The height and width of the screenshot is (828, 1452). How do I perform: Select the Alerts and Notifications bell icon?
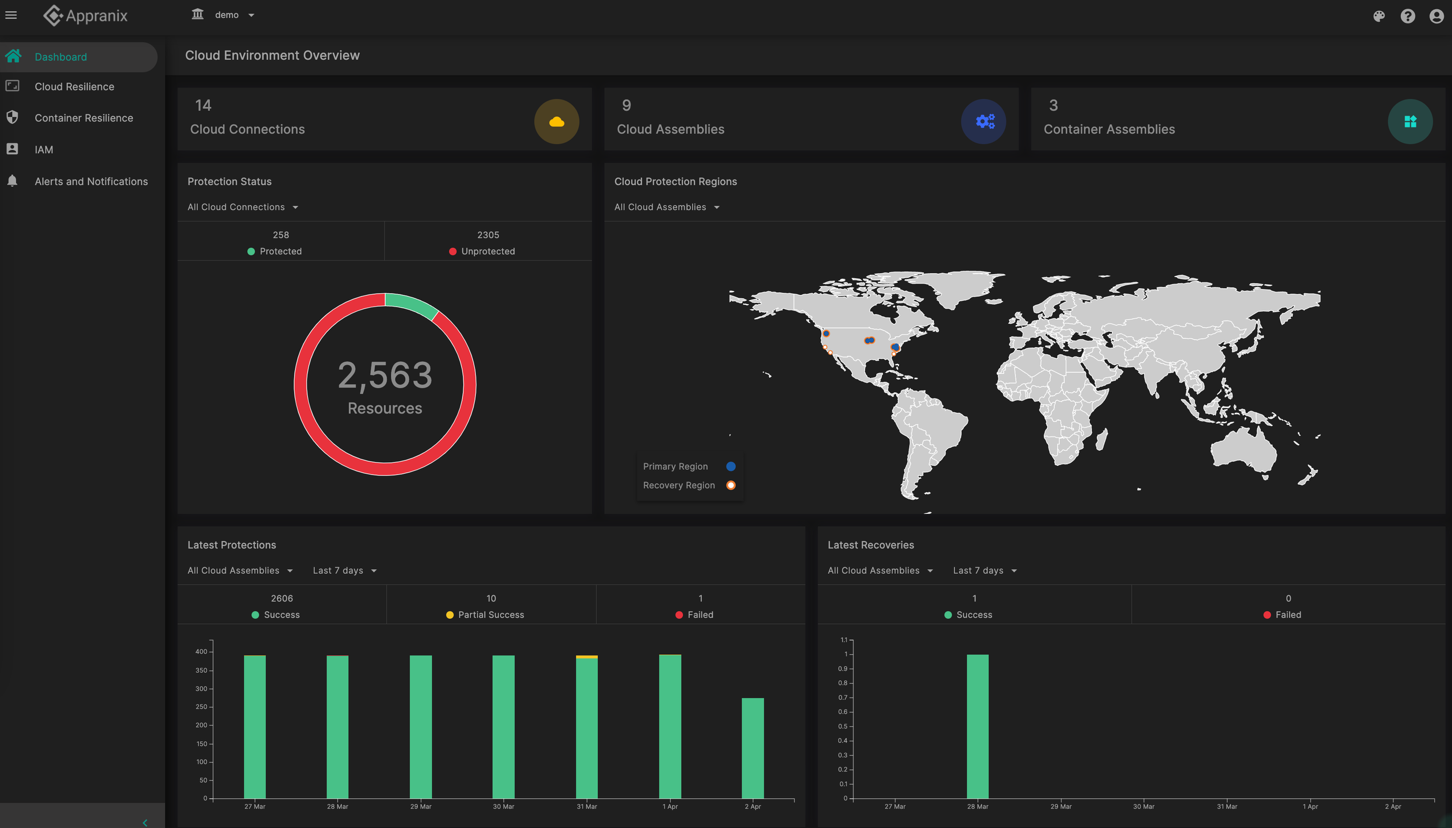(x=13, y=181)
